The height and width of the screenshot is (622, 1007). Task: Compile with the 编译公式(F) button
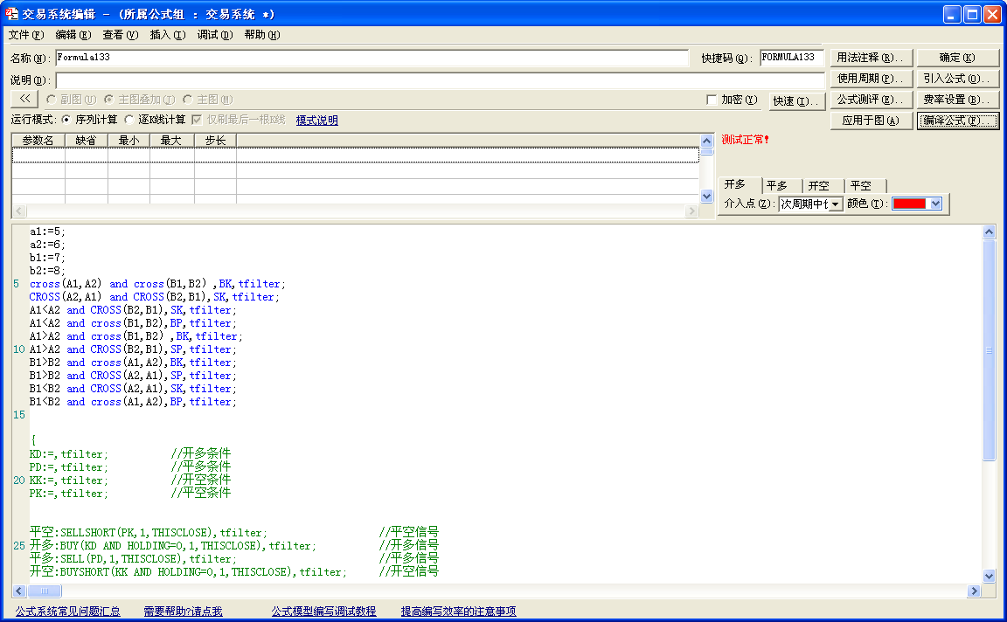click(x=957, y=121)
